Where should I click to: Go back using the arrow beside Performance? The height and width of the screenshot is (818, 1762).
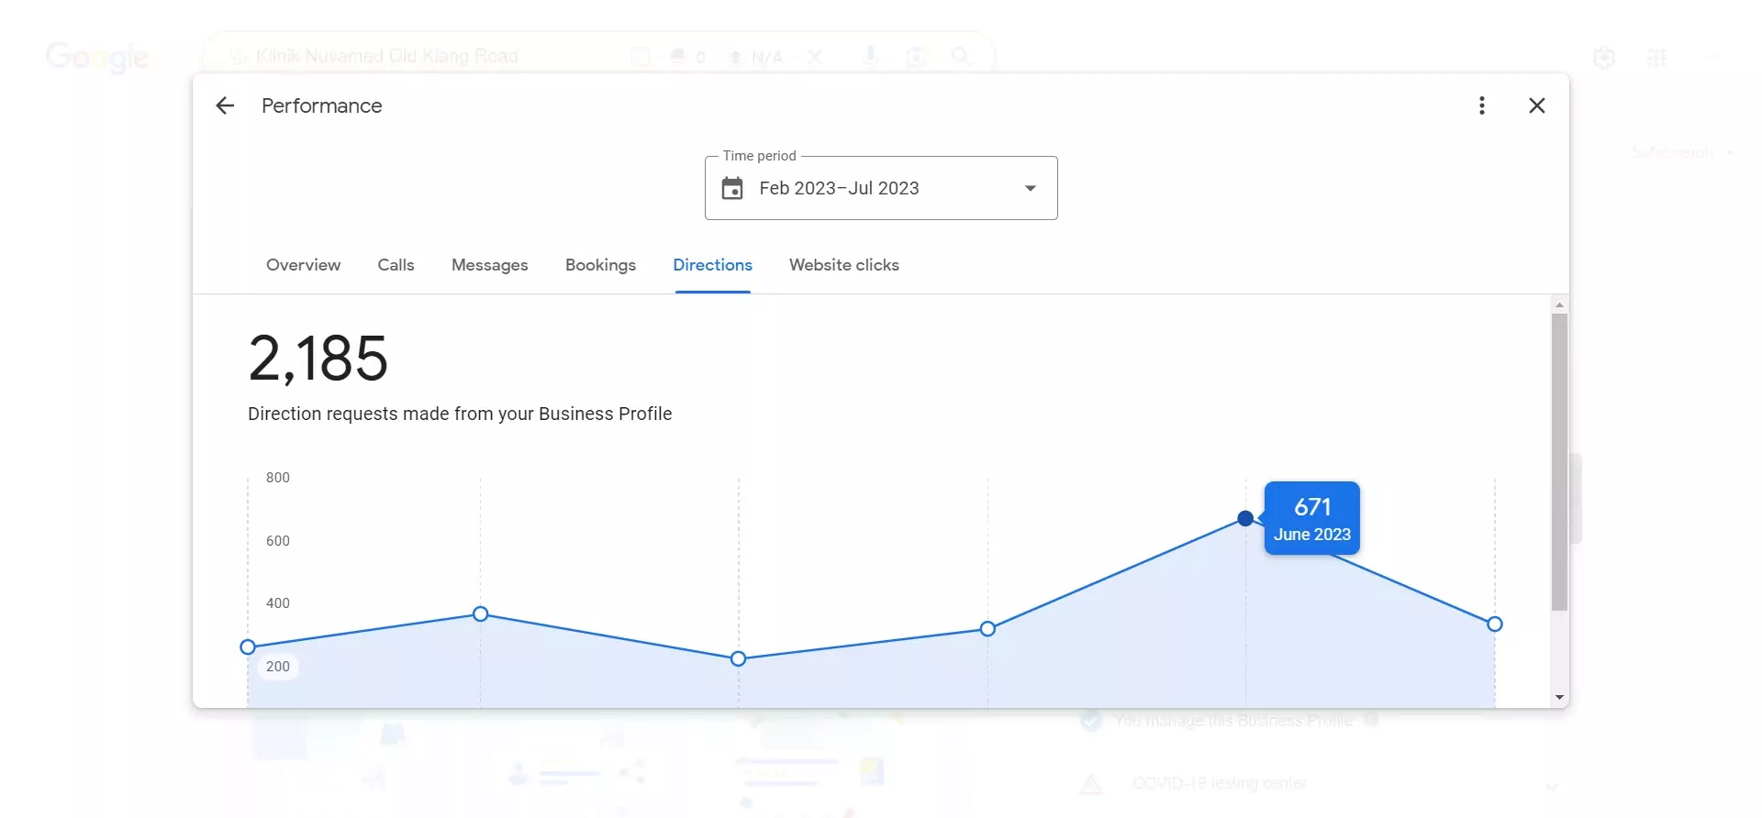[x=225, y=105]
